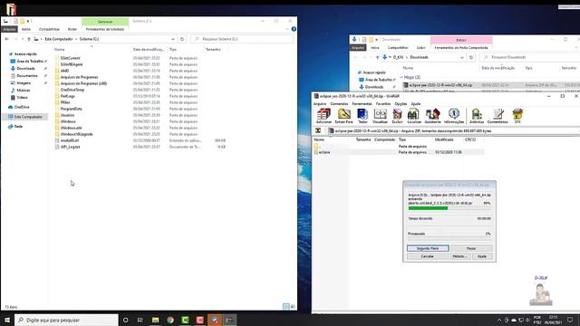The width and height of the screenshot is (580, 326).
Task: Click Cortana circle icon on taskbar
Action: click(125, 320)
